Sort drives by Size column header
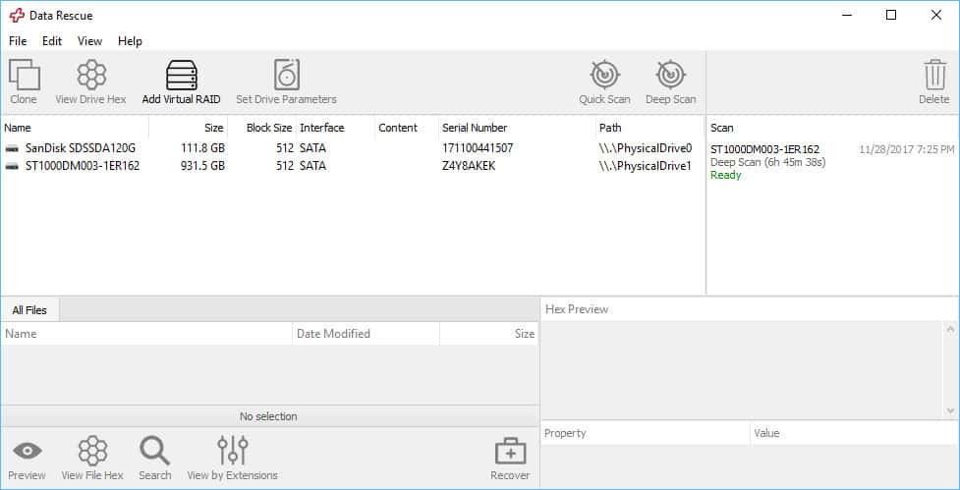This screenshot has width=960, height=490. tap(189, 128)
